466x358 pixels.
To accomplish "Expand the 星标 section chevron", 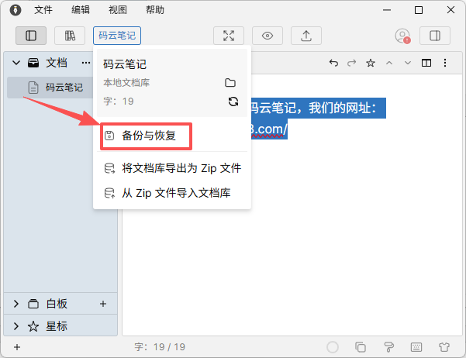I will pyautogui.click(x=16, y=326).
